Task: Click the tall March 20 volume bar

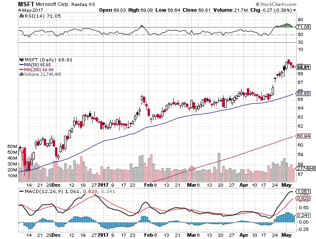Action: (219, 167)
